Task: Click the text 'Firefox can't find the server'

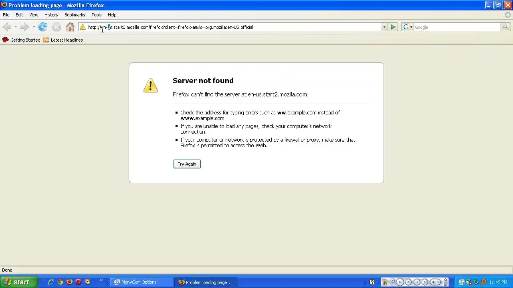Action: [x=206, y=94]
